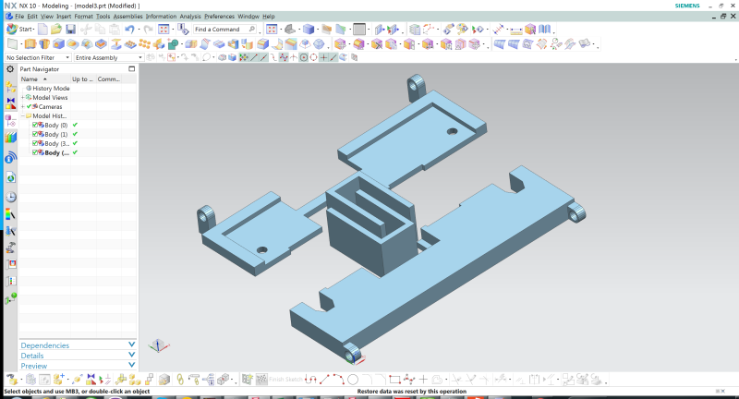739x399 pixels.
Task: Expand the Cameras tree node
Action: pyautogui.click(x=22, y=106)
